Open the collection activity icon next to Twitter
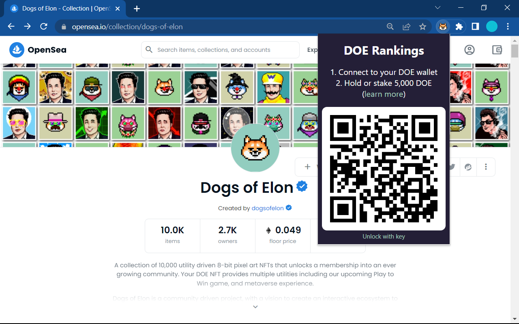 click(x=468, y=167)
